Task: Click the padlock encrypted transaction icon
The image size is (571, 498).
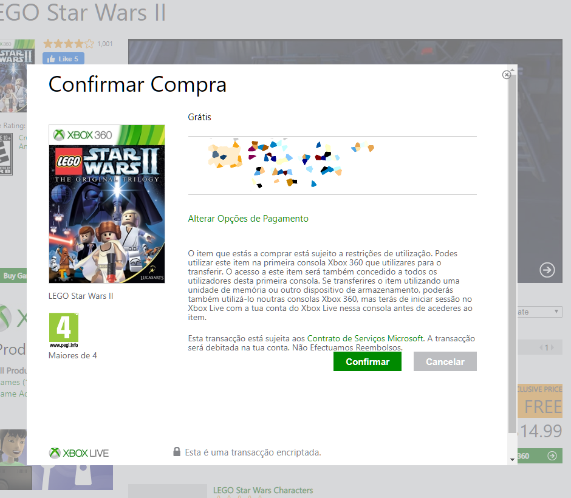Action: [x=177, y=452]
